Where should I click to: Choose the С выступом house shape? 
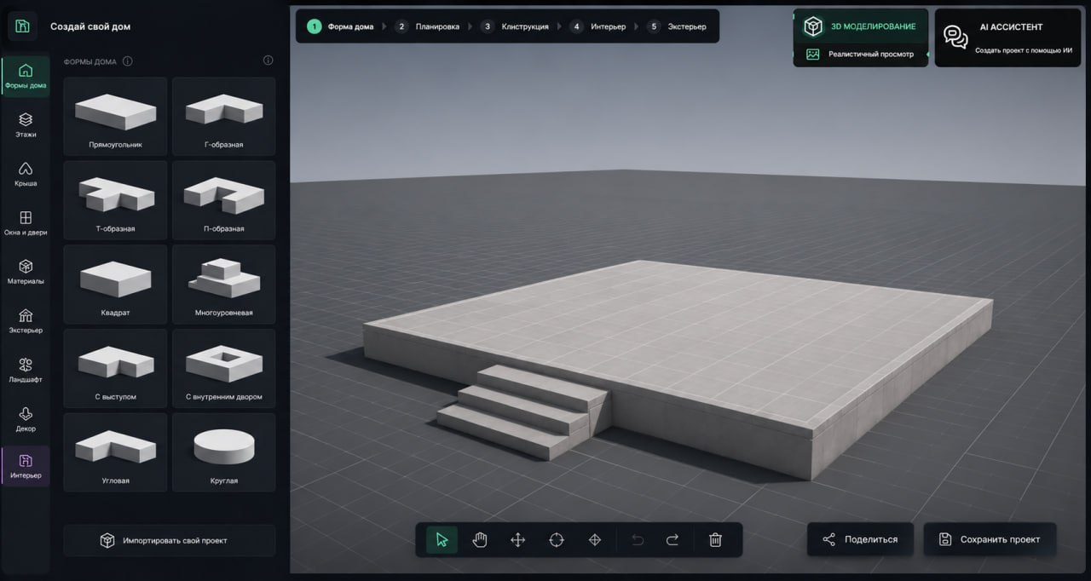pos(116,369)
